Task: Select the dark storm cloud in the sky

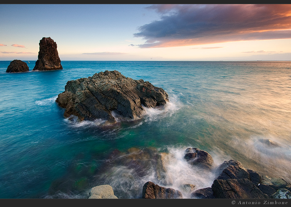Action: (x=208, y=23)
